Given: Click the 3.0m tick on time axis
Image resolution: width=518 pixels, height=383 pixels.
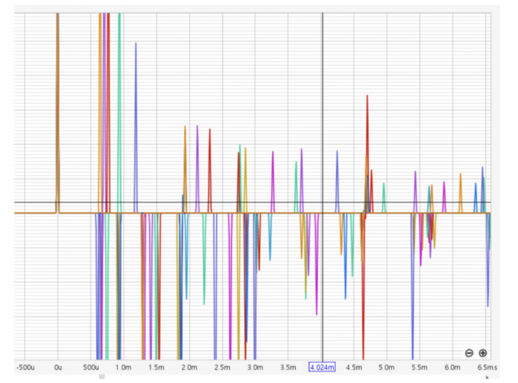Looking at the screenshot, I should (x=255, y=368).
